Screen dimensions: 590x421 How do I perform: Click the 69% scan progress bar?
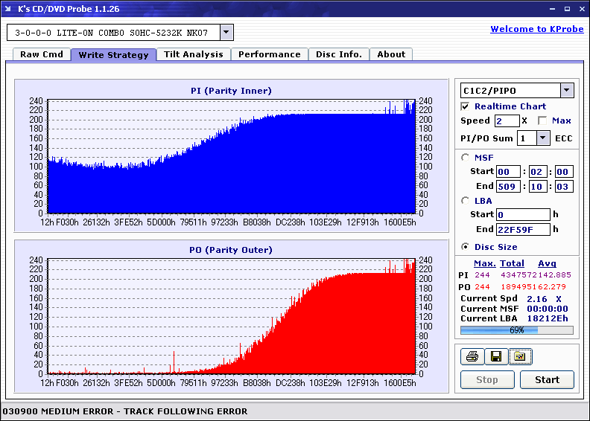(517, 330)
